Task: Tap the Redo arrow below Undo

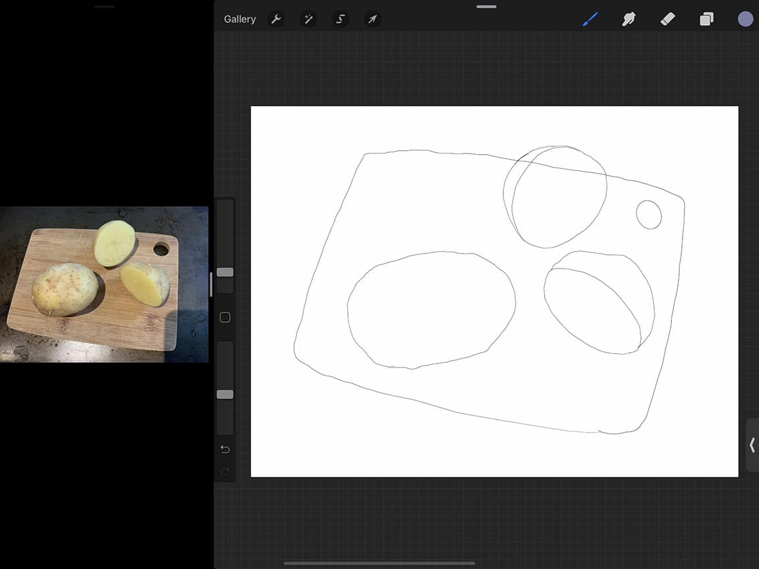Action: (x=225, y=472)
